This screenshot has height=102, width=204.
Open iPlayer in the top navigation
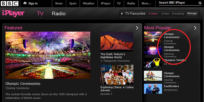(106, 3)
